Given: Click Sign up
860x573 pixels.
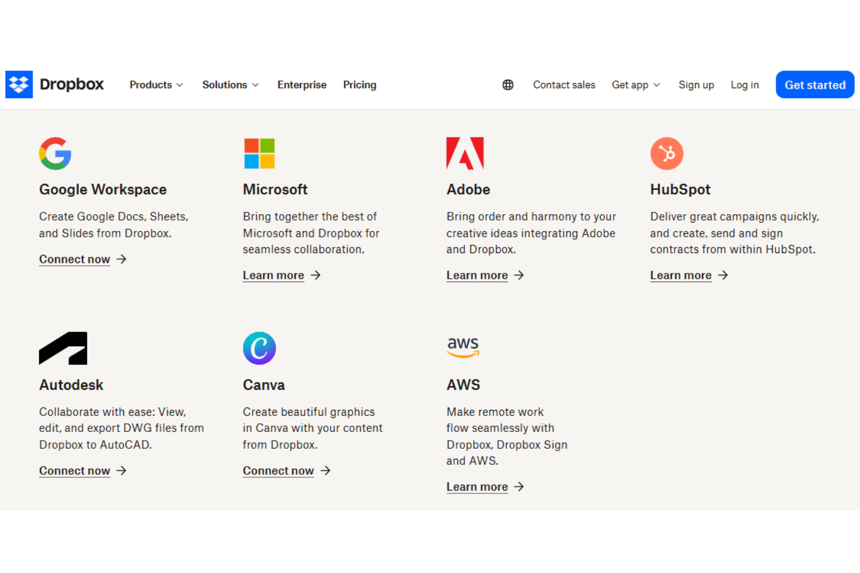Looking at the screenshot, I should (696, 85).
